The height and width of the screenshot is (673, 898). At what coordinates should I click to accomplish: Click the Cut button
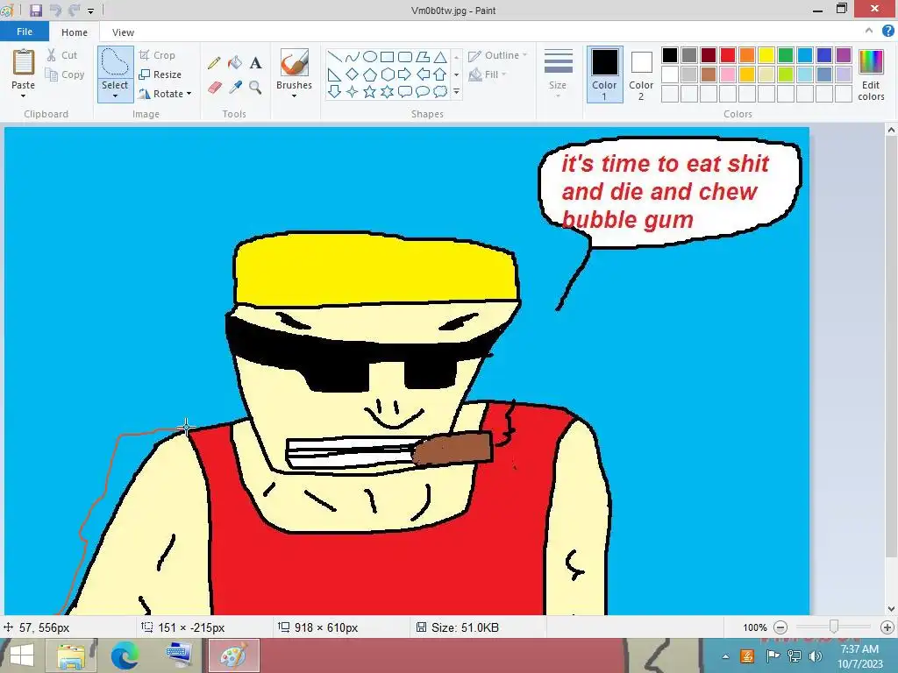coord(62,55)
